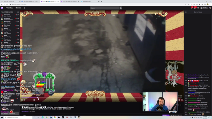Viewport: 212px width, 119px height.
Task: Open Amouranth channel from followed list
Action: coord(10,22)
